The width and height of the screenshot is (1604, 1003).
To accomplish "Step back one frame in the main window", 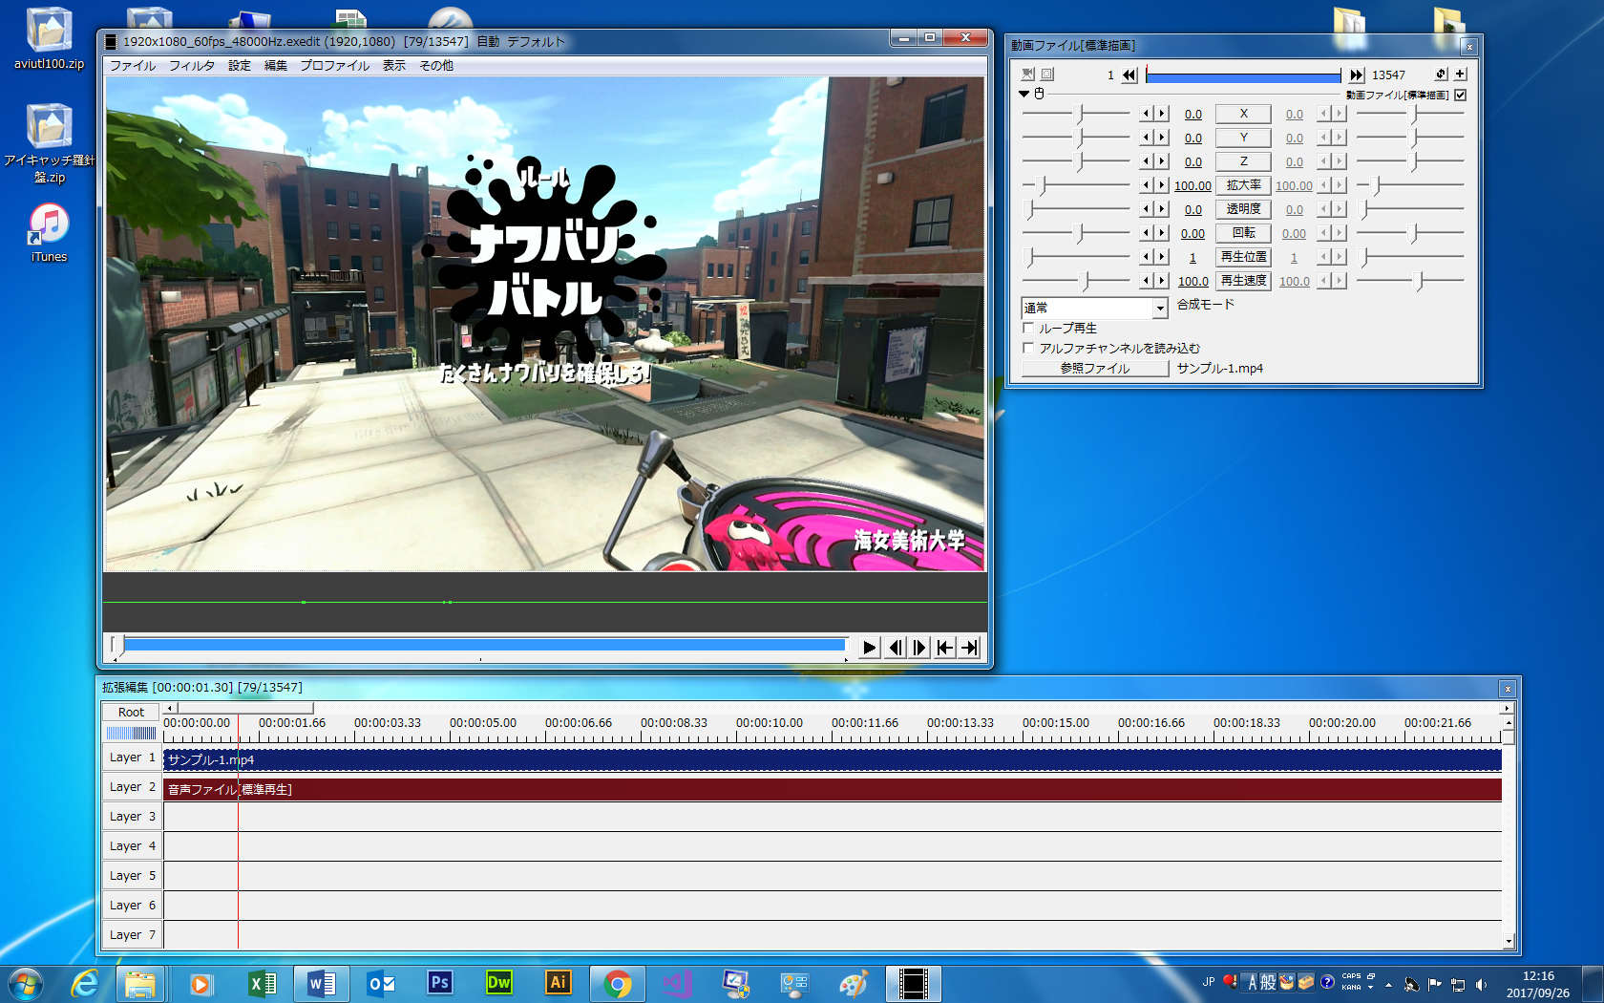I will point(895,648).
